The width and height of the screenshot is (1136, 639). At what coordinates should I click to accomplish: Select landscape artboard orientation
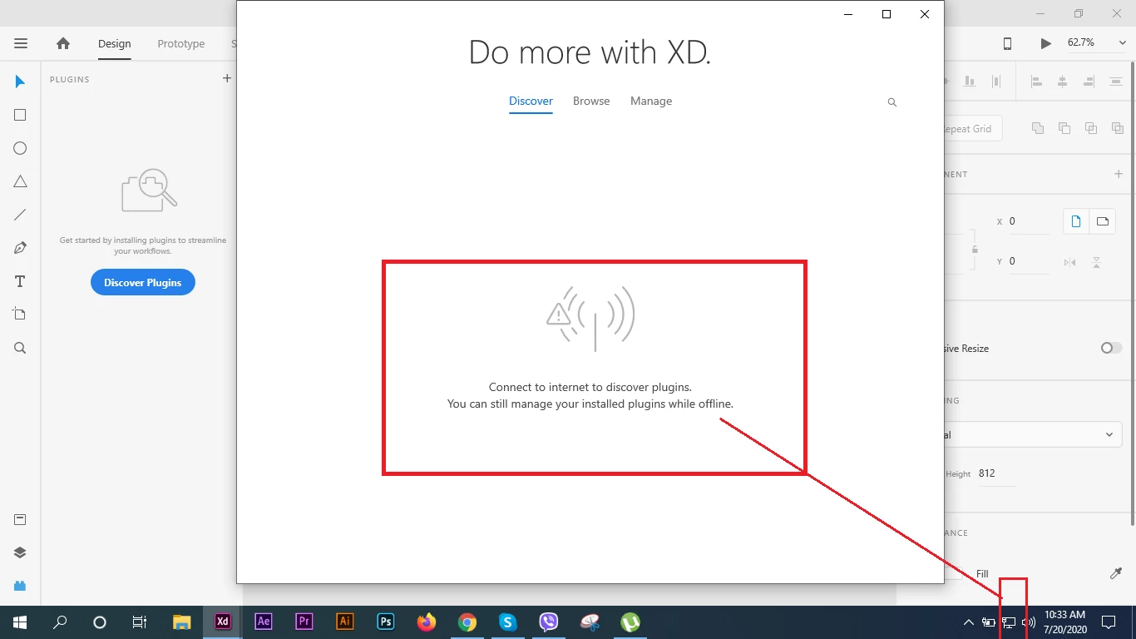coord(1103,221)
